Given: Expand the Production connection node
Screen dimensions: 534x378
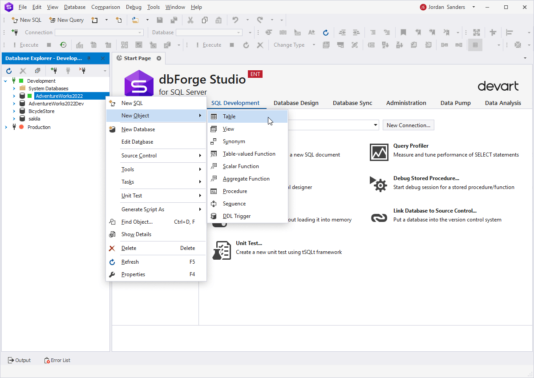Looking at the screenshot, I should click(6, 127).
